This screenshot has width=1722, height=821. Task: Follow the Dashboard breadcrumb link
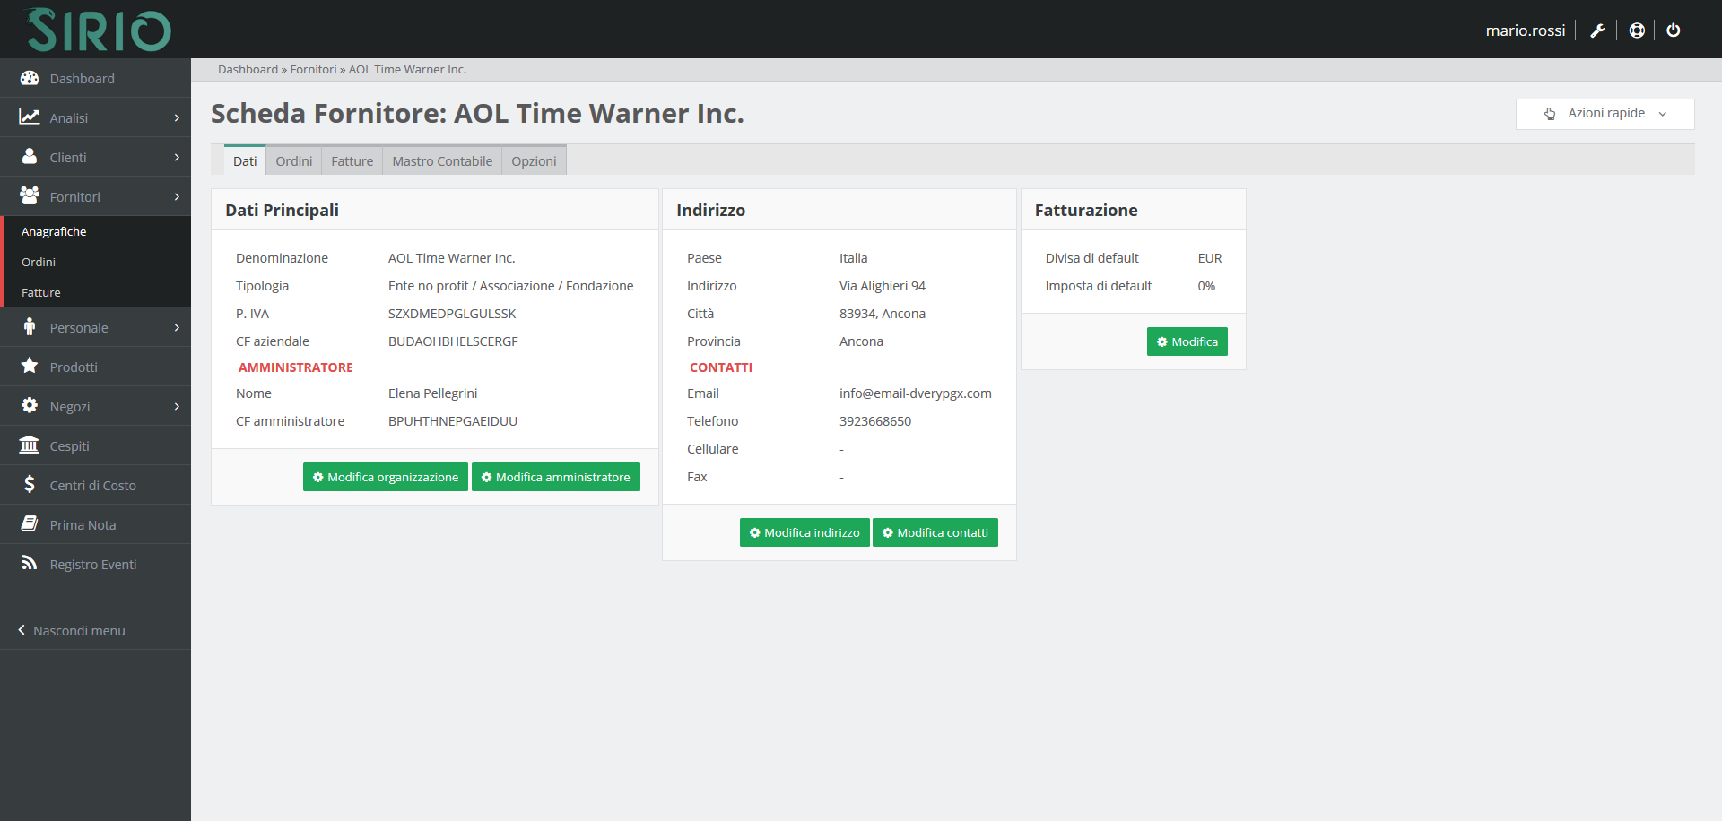[248, 69]
